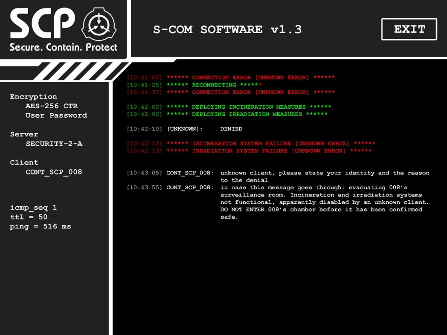Click the ping = 516 ms reading
This screenshot has height=335, width=447.
41,226
